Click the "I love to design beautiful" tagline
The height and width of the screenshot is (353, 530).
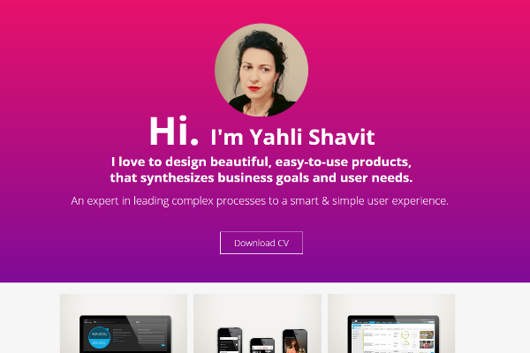point(261,161)
